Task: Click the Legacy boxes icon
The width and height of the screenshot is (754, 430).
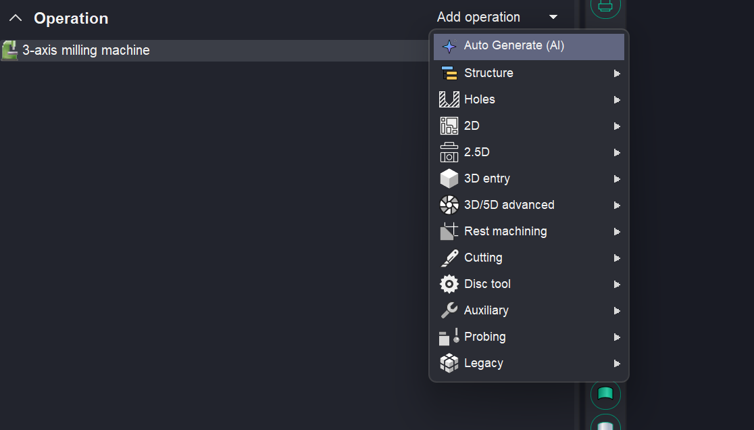Action: click(x=449, y=363)
